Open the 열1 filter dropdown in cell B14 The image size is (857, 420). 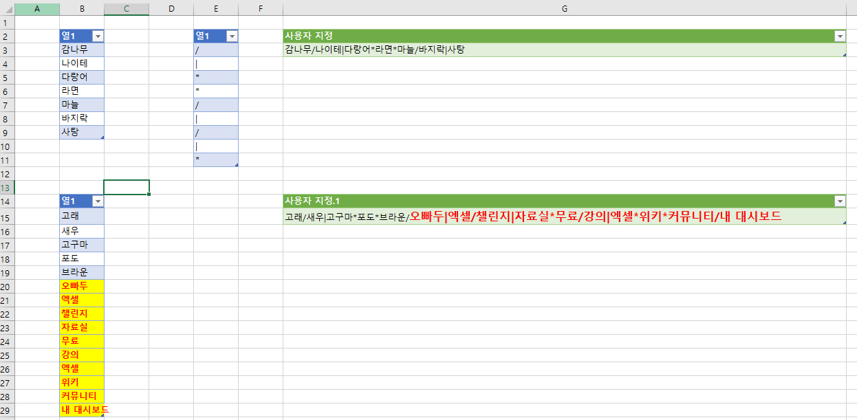(x=98, y=201)
